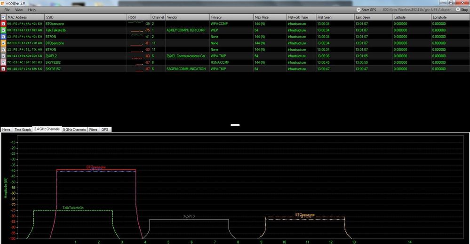Switch to the News tab
The width and height of the screenshot is (470, 244).
pyautogui.click(x=6, y=130)
